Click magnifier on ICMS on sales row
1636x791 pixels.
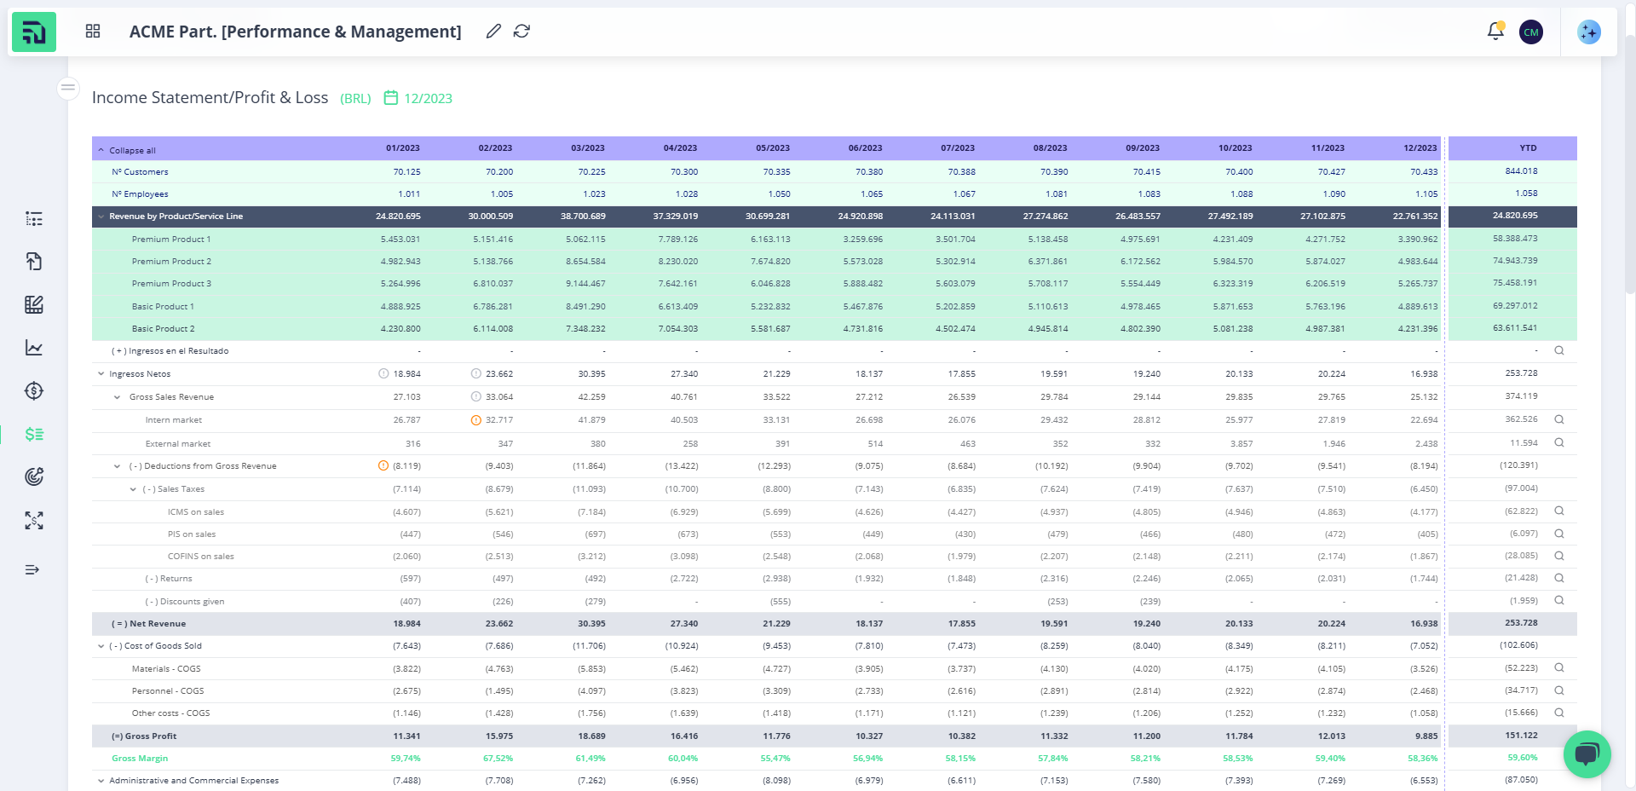[x=1559, y=511]
